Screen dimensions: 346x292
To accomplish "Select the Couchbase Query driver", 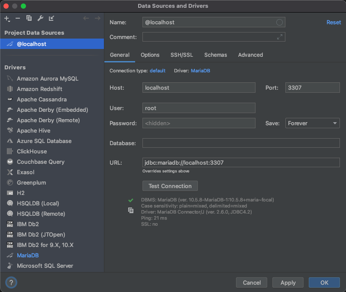I will [x=52, y=162].
